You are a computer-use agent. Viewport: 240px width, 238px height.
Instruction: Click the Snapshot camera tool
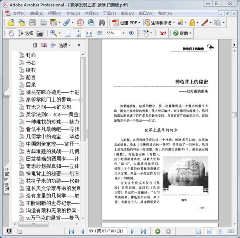[40, 33]
